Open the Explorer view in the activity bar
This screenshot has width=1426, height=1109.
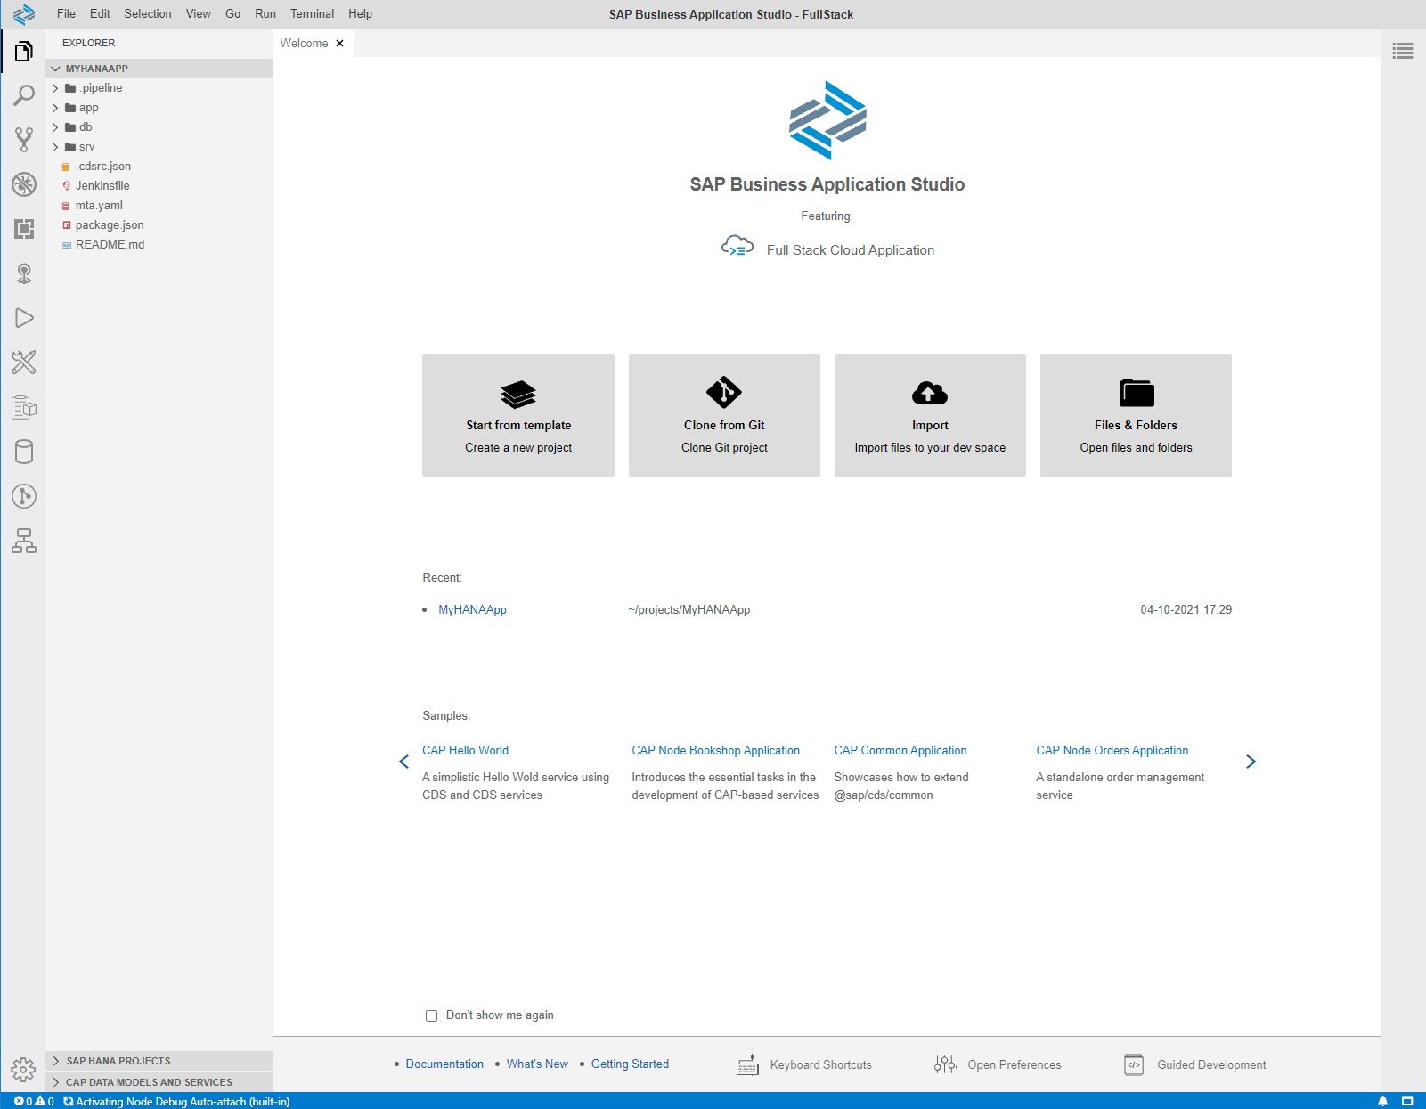pyautogui.click(x=24, y=51)
